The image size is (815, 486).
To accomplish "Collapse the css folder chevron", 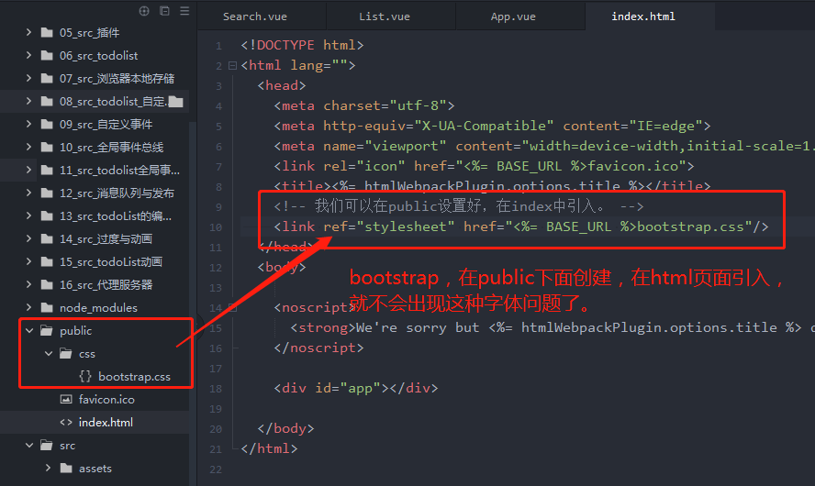I will (49, 354).
